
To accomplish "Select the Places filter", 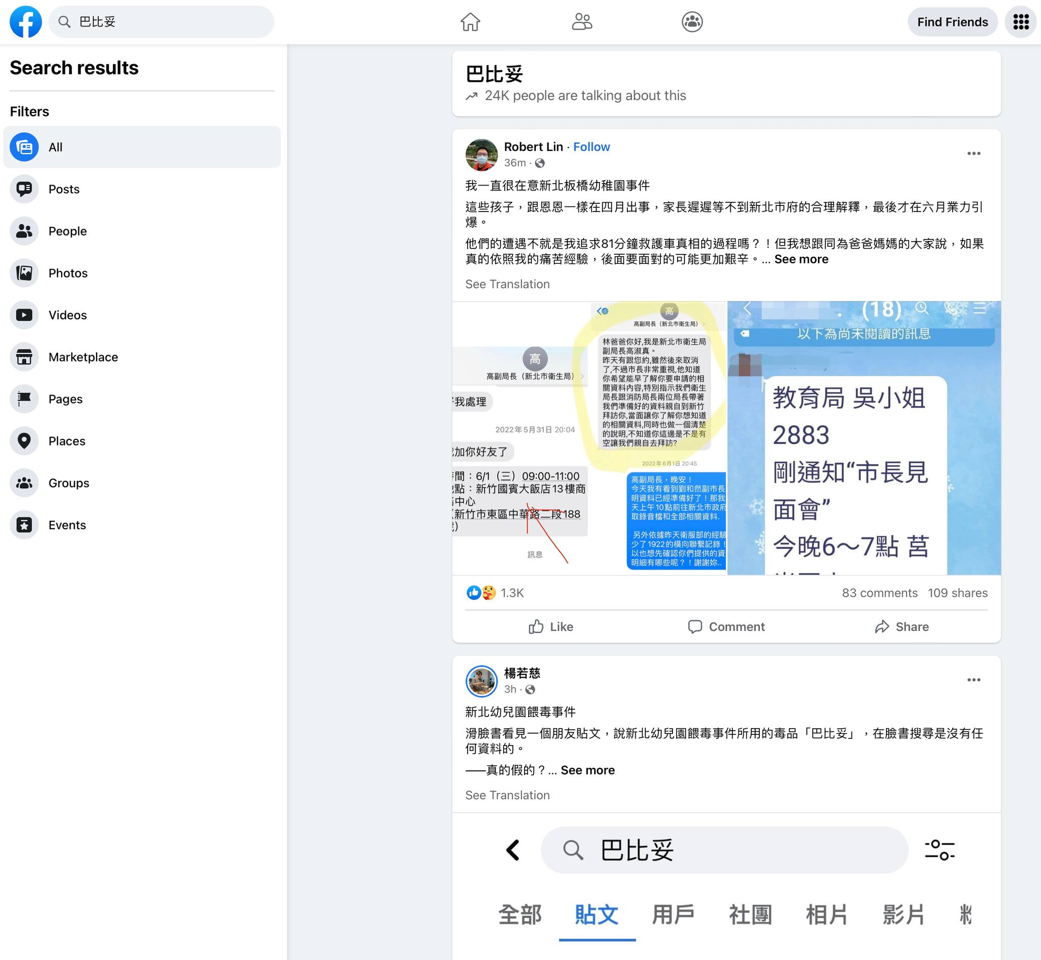I will click(x=142, y=441).
